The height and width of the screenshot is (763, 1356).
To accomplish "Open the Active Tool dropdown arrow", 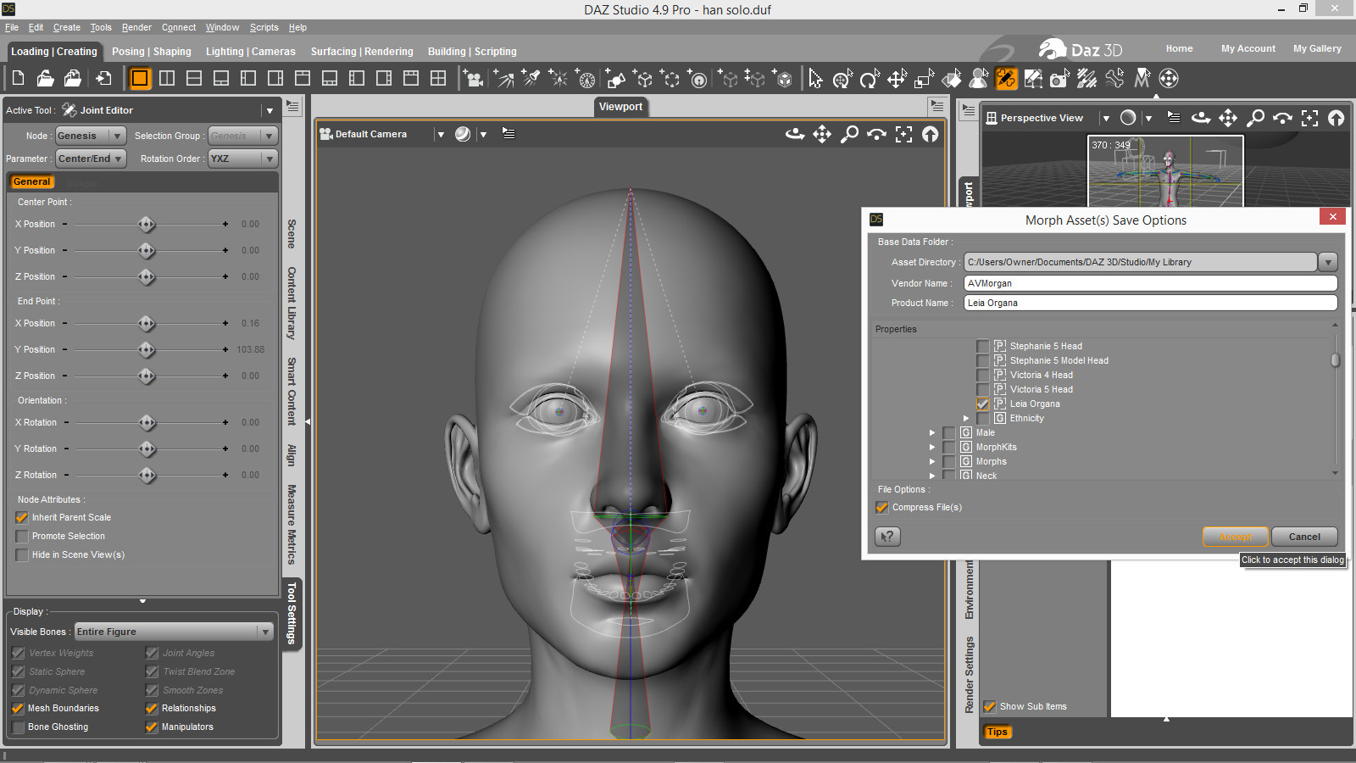I will pyautogui.click(x=270, y=110).
